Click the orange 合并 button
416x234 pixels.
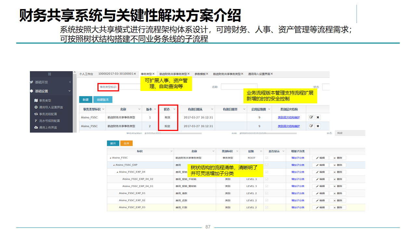pyautogui.click(x=126, y=143)
